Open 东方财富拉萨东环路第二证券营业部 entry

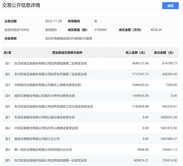pyautogui.click(x=50, y=74)
